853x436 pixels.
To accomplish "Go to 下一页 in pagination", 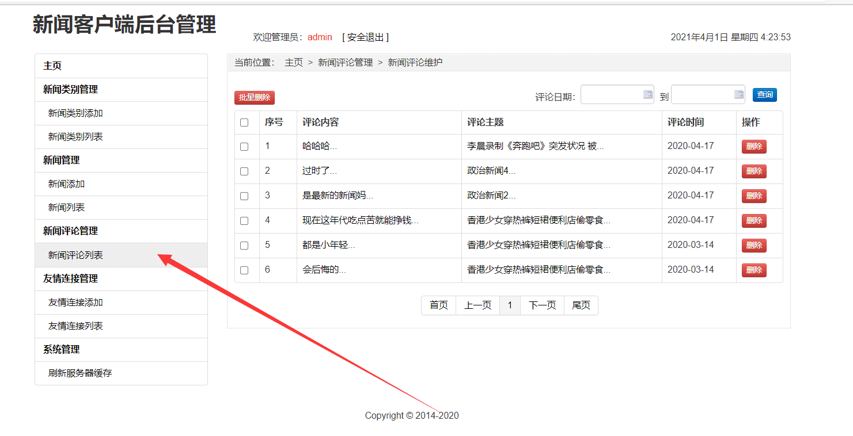I will (x=542, y=305).
